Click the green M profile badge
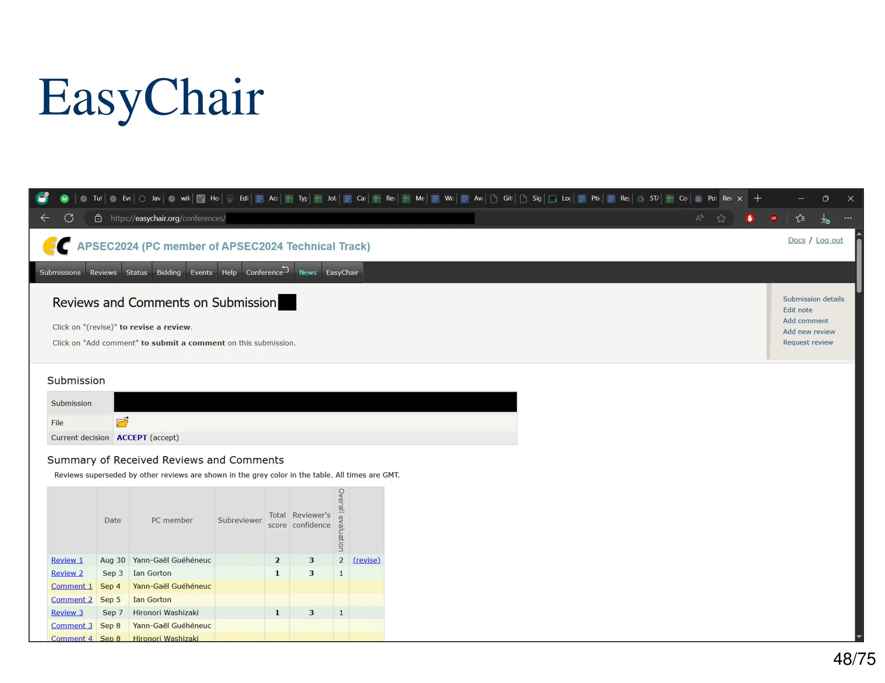Image resolution: width=885 pixels, height=683 pixels. pos(64,199)
